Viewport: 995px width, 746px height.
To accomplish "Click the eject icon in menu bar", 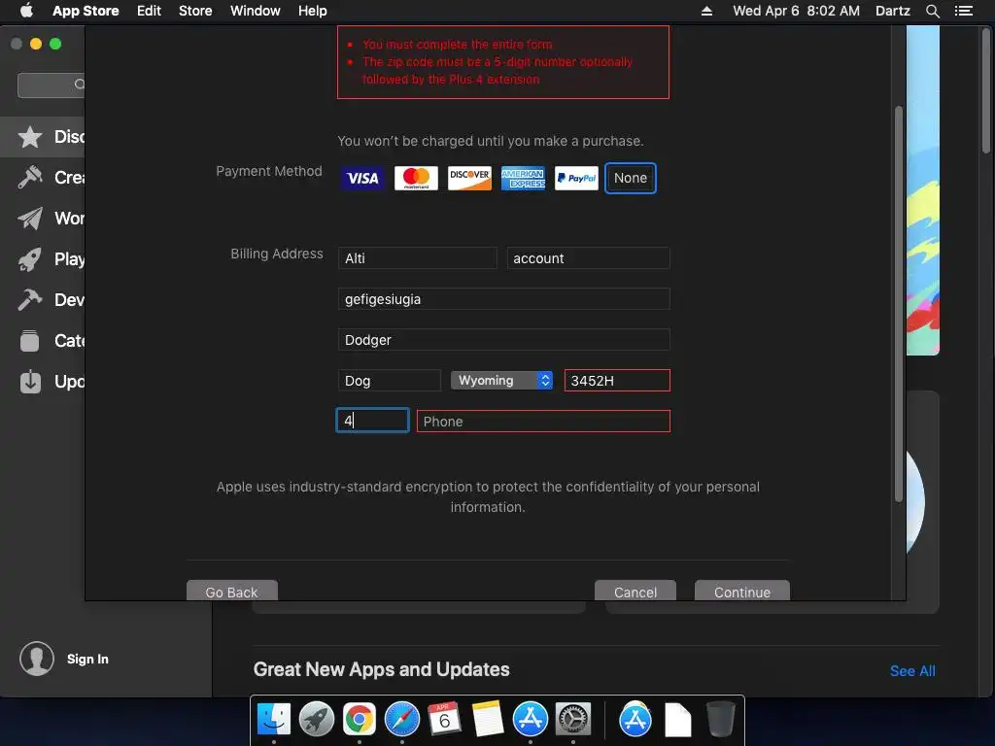I will pyautogui.click(x=707, y=11).
